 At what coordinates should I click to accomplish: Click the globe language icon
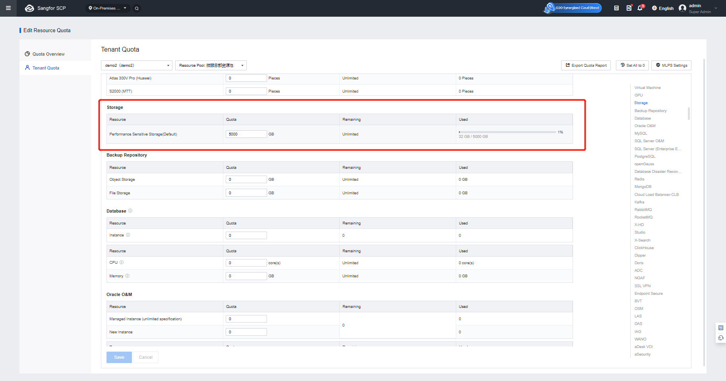[x=654, y=8]
